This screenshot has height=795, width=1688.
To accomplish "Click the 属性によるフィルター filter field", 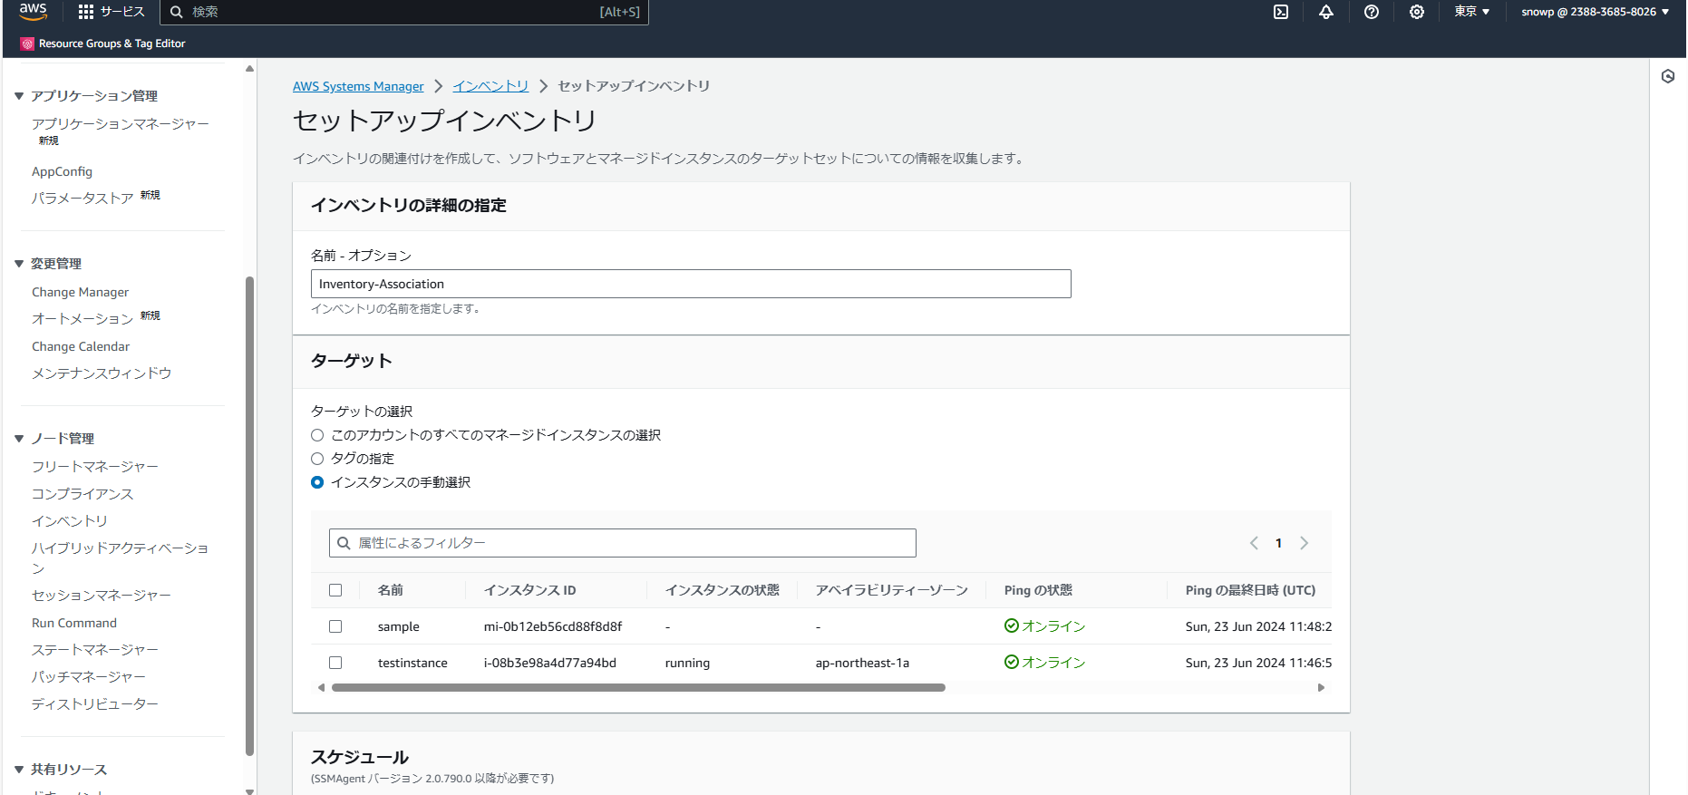I will [623, 543].
